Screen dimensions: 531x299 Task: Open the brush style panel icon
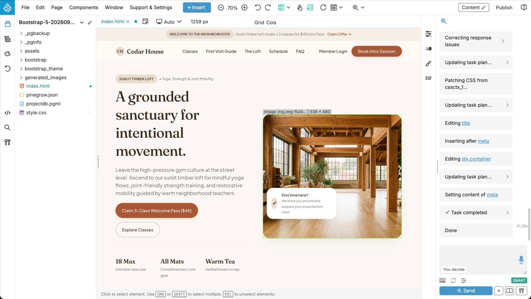(429, 64)
